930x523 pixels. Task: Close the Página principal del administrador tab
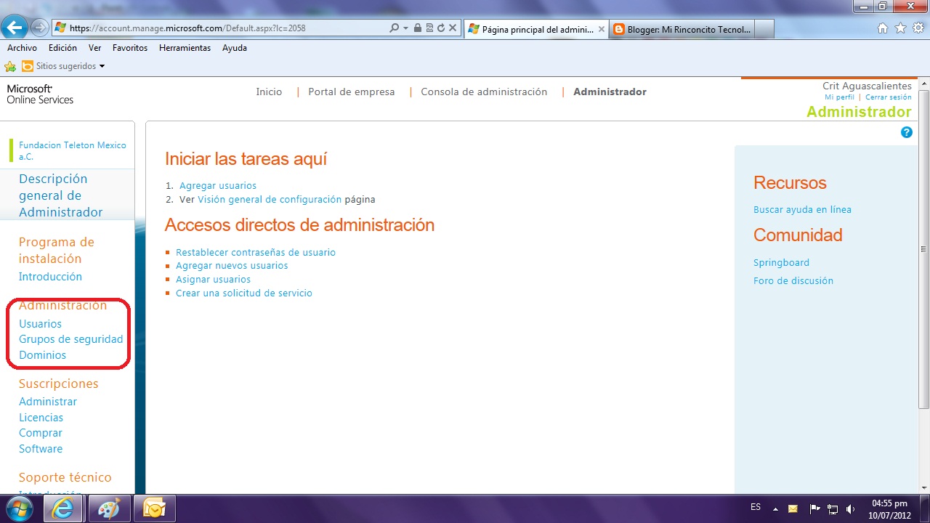coord(602,29)
